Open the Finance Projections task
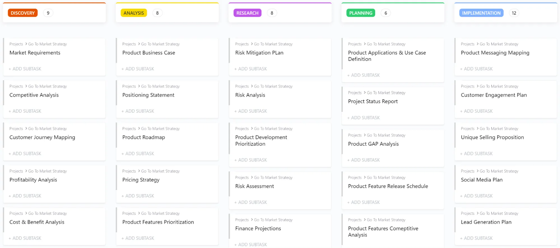 pyautogui.click(x=258, y=228)
